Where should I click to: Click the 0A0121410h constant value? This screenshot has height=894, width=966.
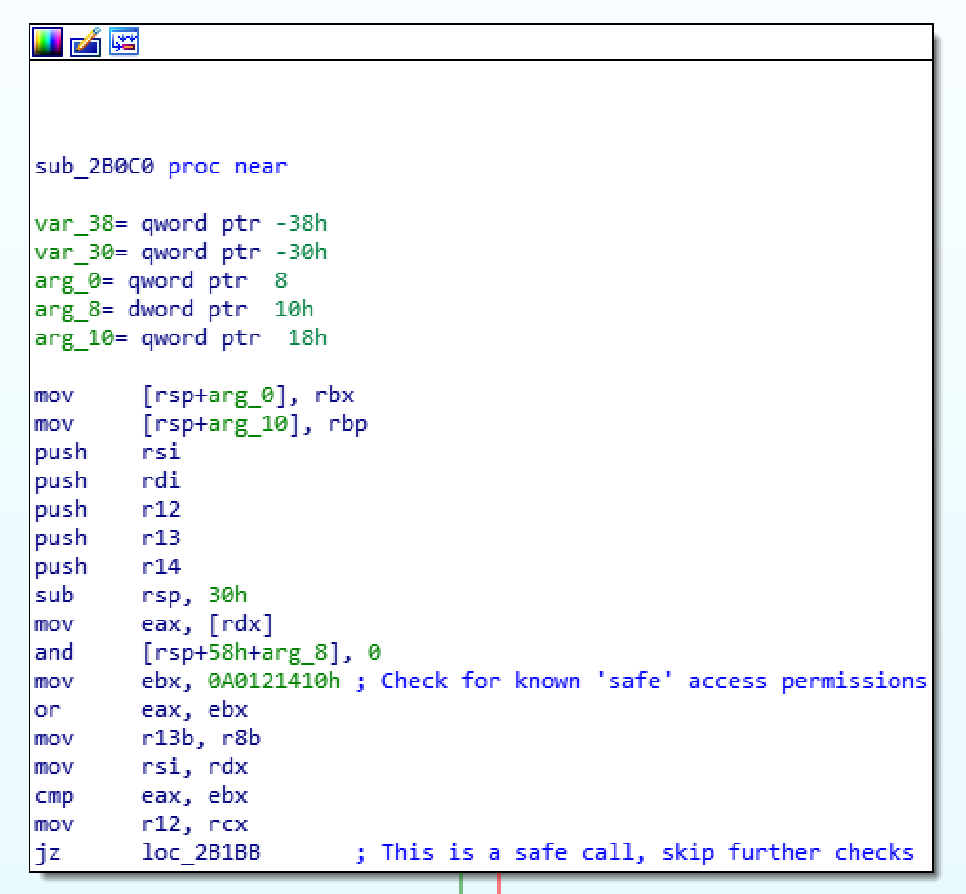point(273,681)
